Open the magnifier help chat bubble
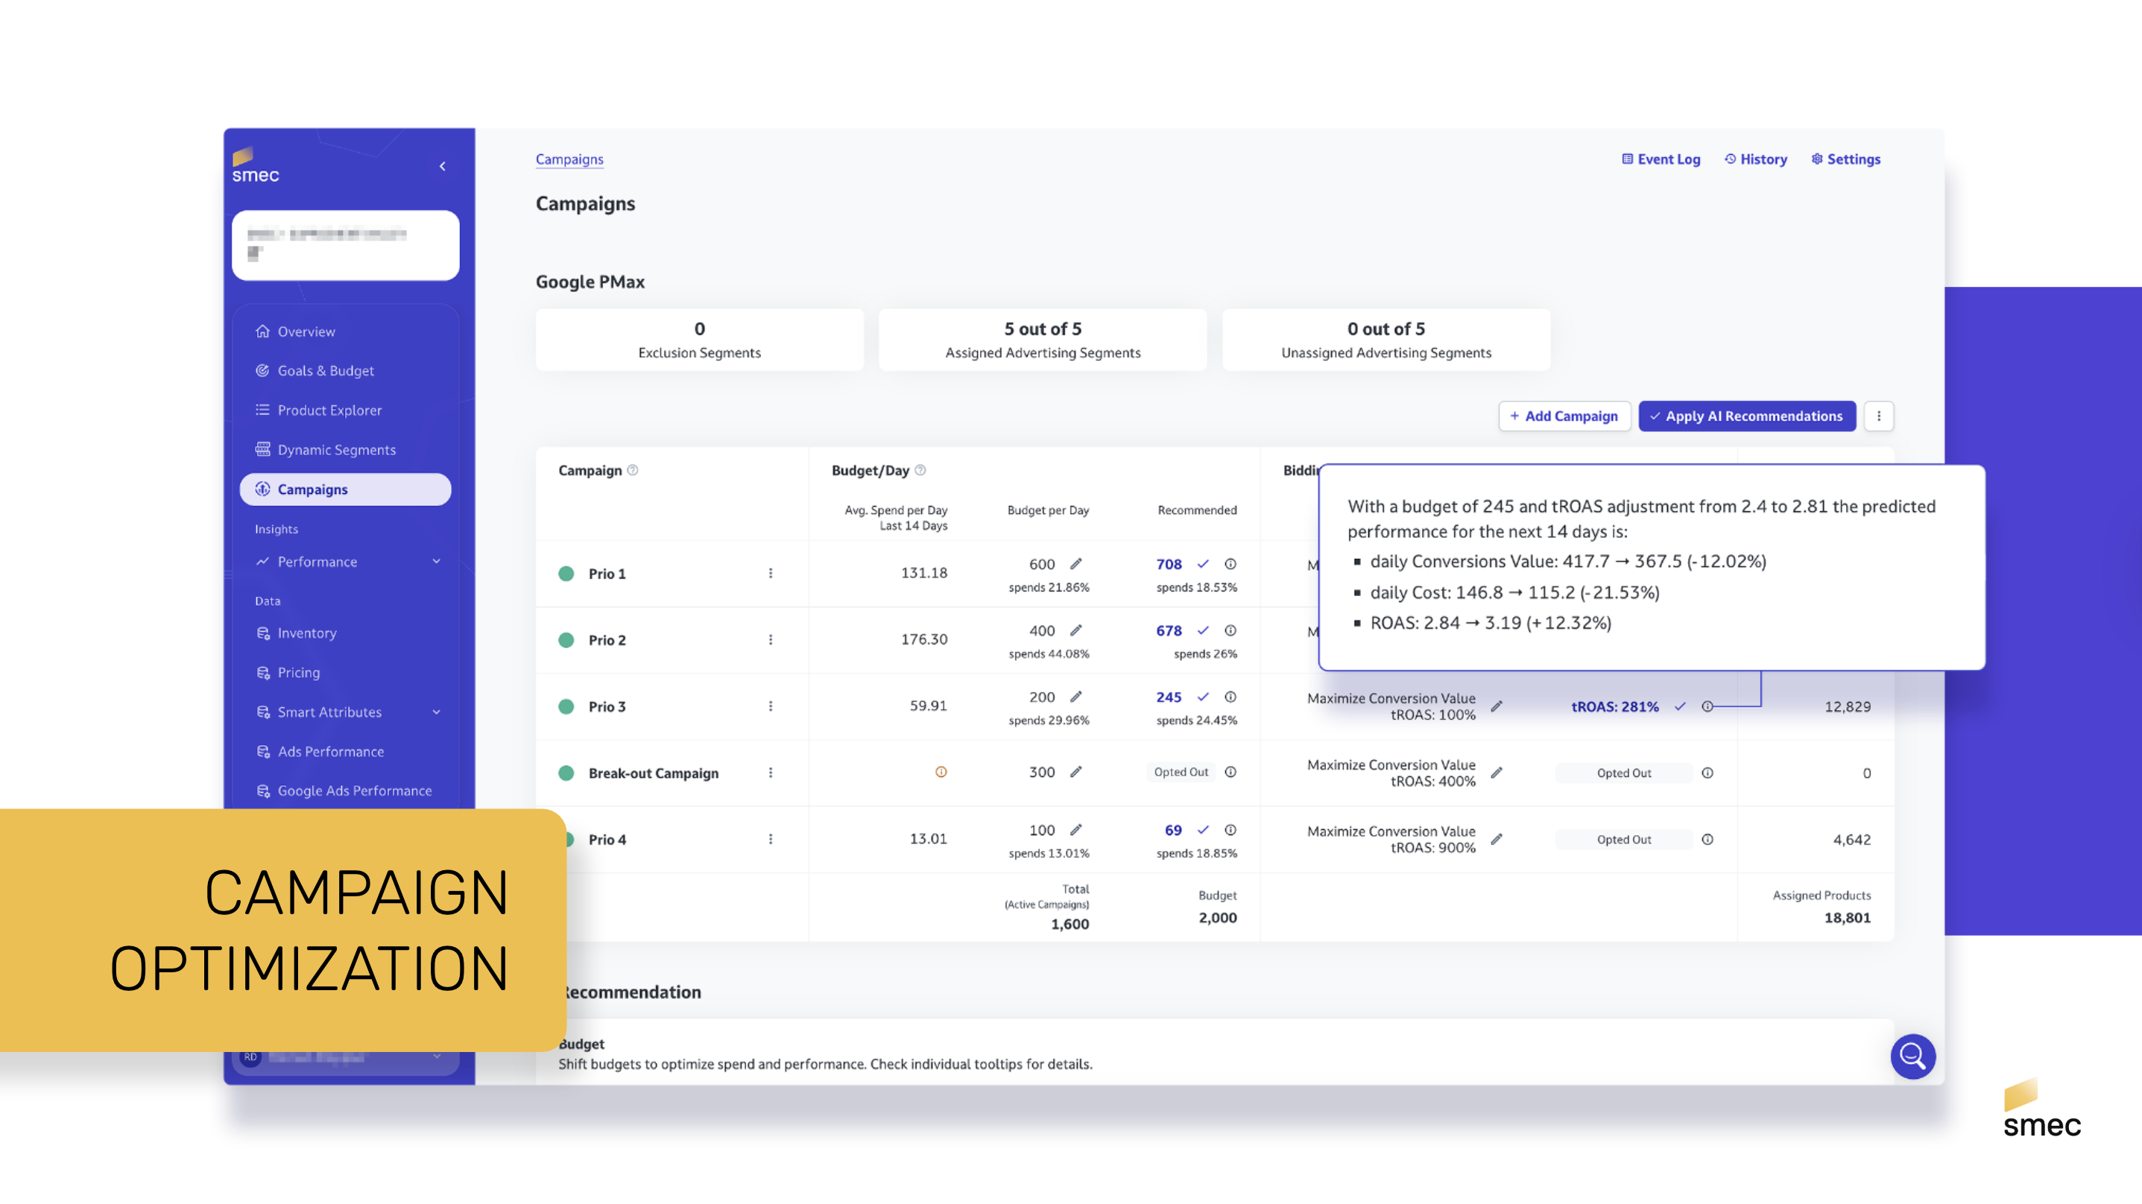Screen dimensions: 2142x1204 click(x=1912, y=1056)
